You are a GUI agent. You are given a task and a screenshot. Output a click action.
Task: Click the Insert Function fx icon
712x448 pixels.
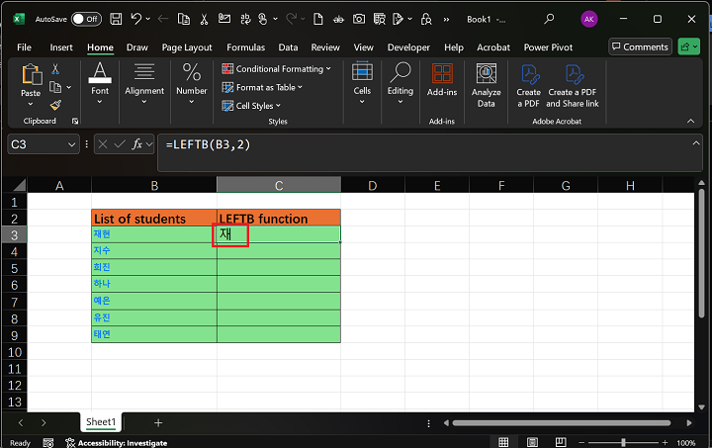click(136, 144)
